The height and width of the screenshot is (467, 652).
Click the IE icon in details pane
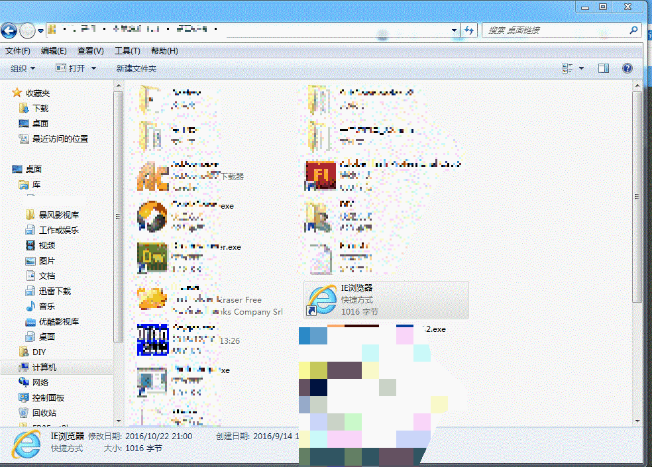click(x=27, y=444)
